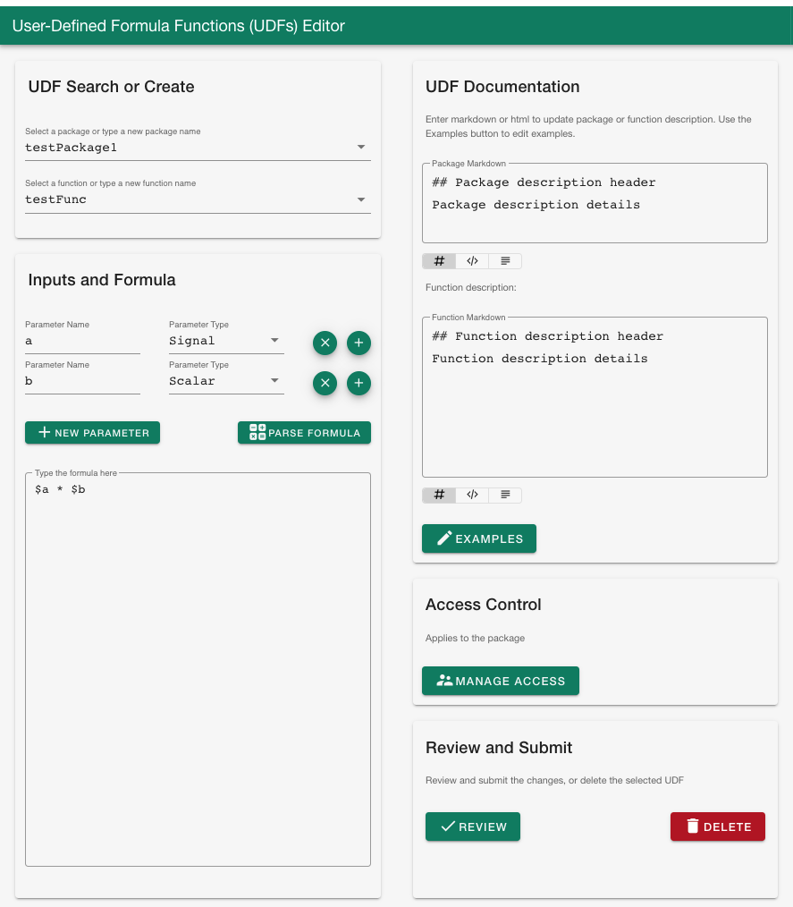This screenshot has width=793, height=907.
Task: Click into the formula text area
Action: [198, 671]
